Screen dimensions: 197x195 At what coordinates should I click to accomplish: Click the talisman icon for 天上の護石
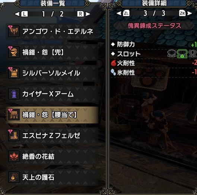point(14,177)
